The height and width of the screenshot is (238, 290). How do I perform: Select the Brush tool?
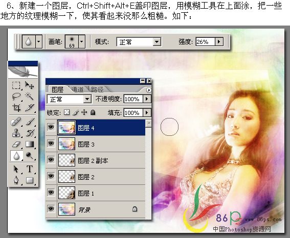[x=30, y=122]
